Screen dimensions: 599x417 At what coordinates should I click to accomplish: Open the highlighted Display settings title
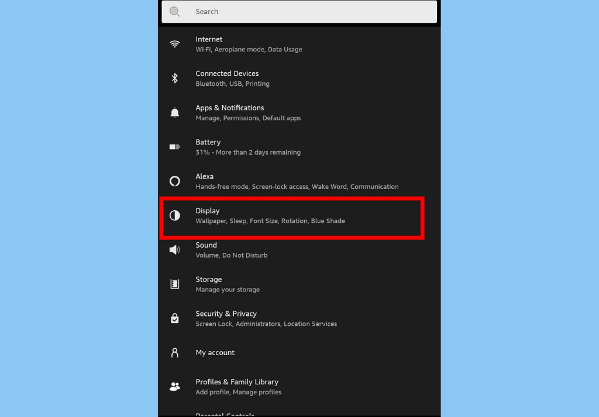pos(208,211)
